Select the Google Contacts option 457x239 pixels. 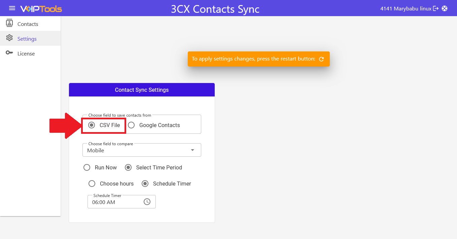pyautogui.click(x=131, y=125)
